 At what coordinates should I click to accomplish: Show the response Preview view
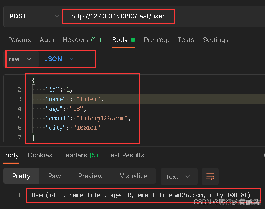(90, 176)
